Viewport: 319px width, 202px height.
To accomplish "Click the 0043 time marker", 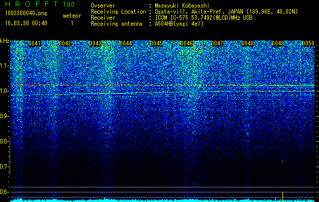I will [95, 43].
